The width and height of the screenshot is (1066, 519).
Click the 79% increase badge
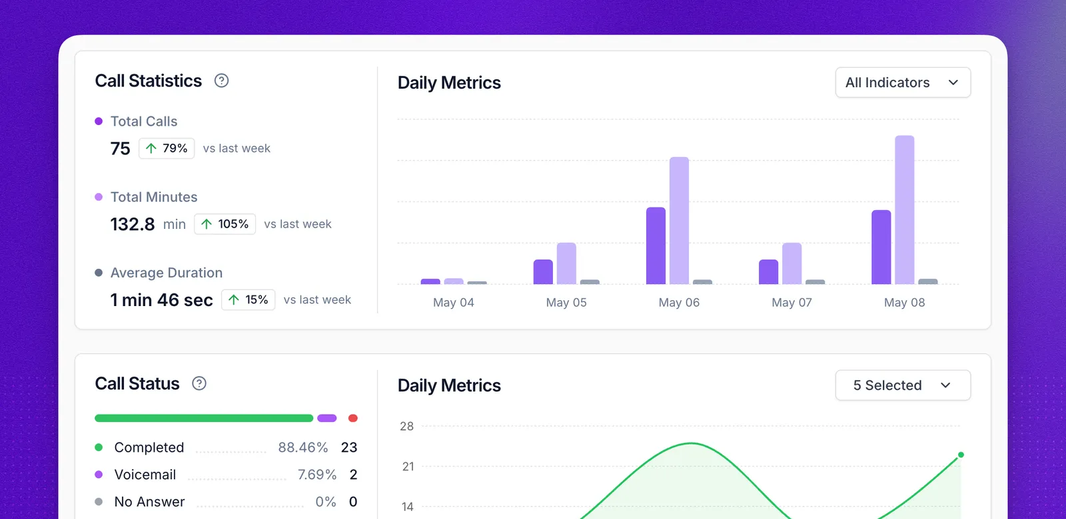[167, 148]
